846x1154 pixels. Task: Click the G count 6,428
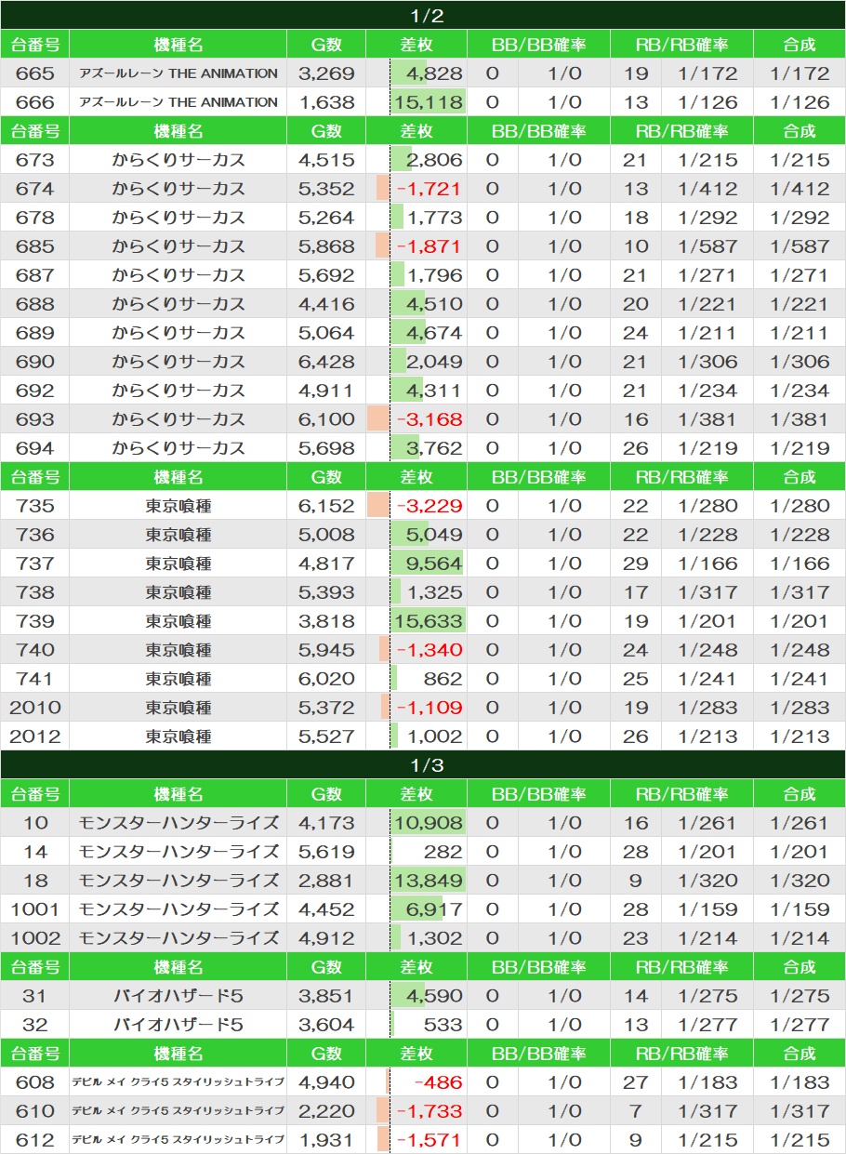point(326,362)
